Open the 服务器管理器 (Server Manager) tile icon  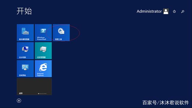25,31
